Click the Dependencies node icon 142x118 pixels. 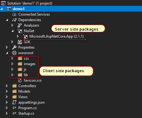[x=14, y=20]
